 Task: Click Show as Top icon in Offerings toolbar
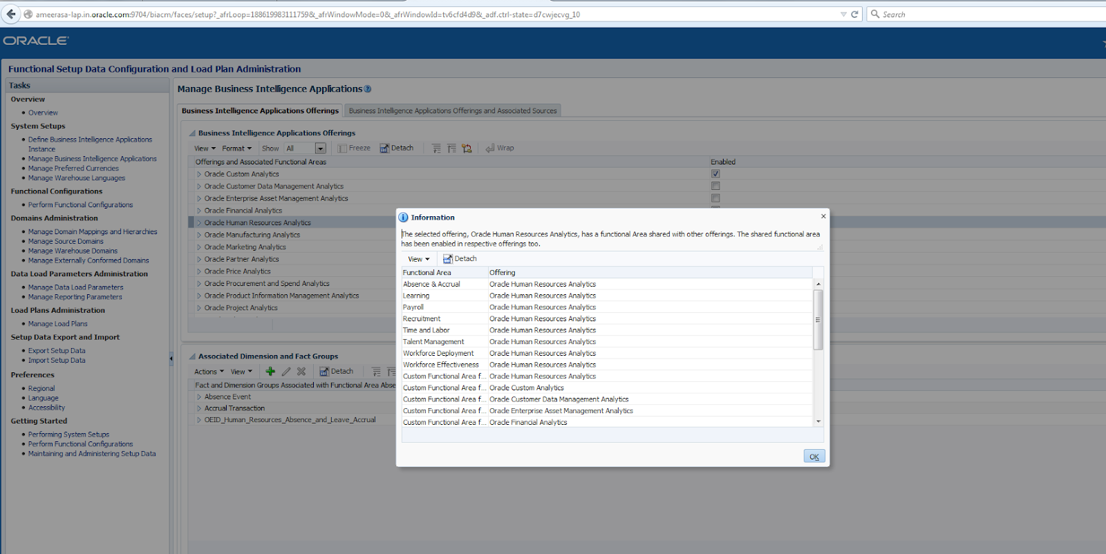coord(467,148)
